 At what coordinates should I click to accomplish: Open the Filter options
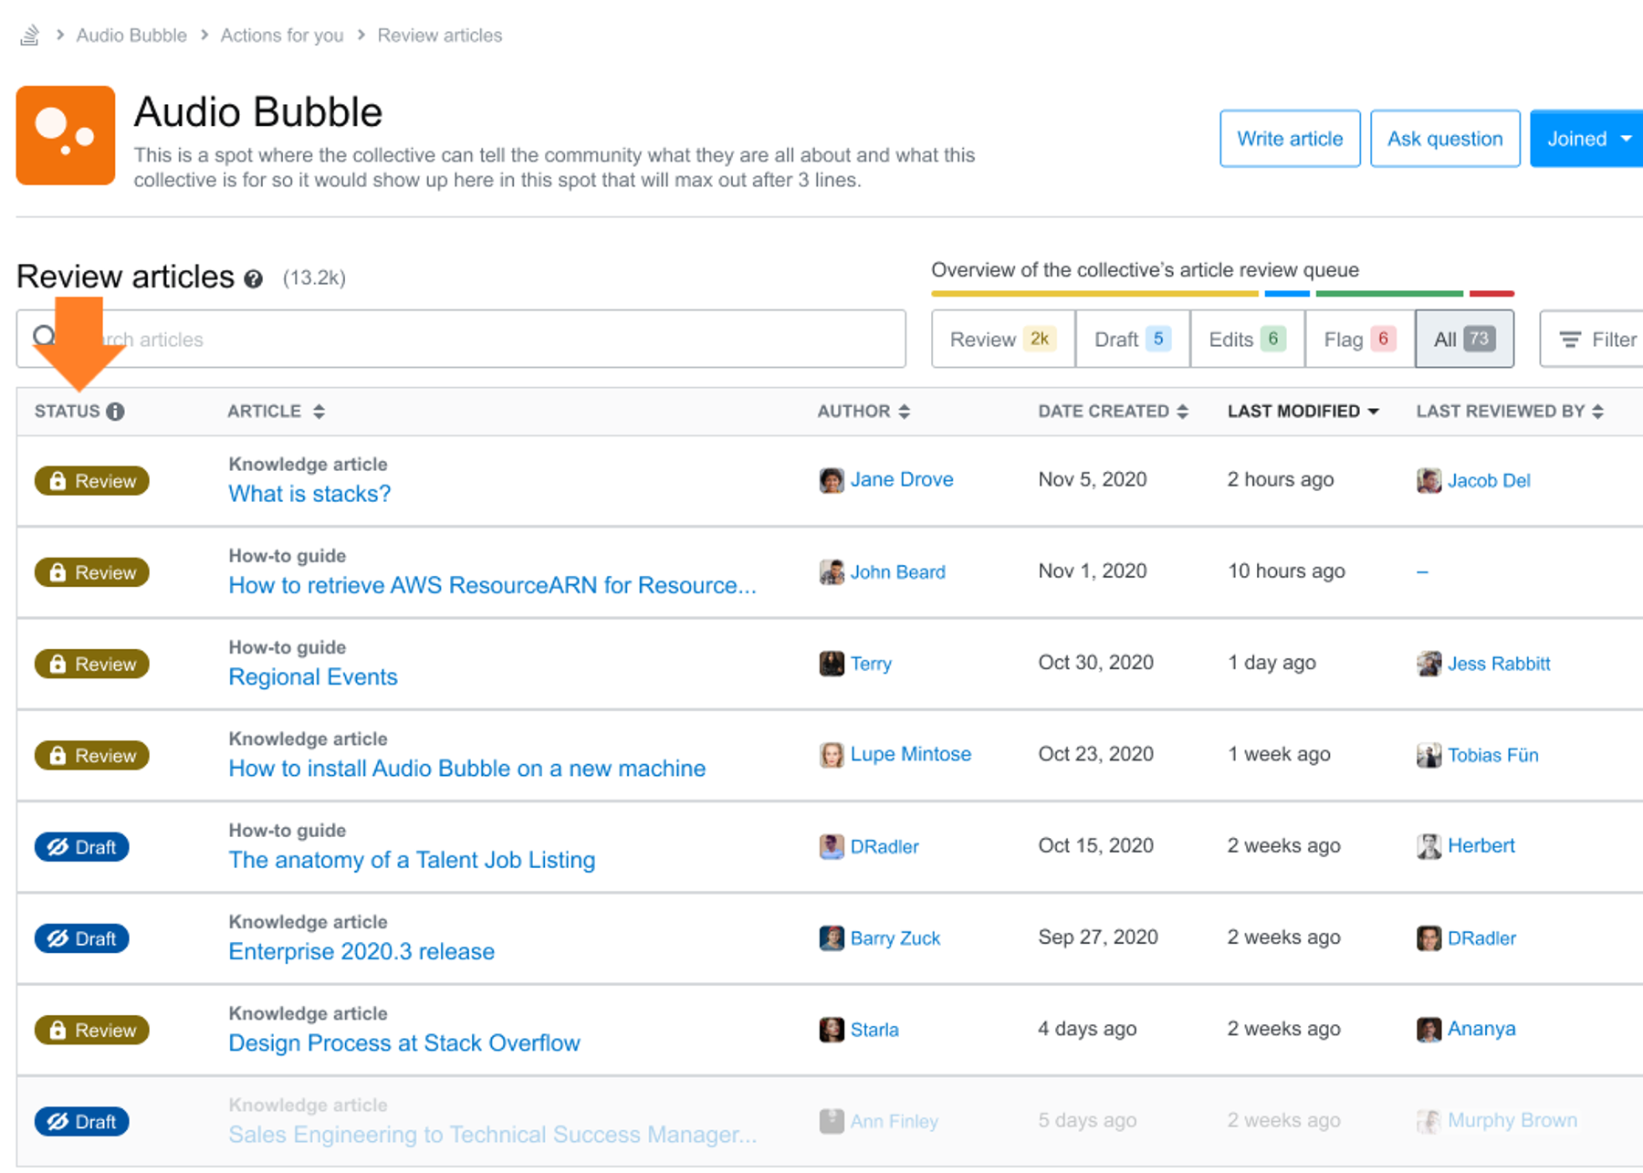point(1593,340)
